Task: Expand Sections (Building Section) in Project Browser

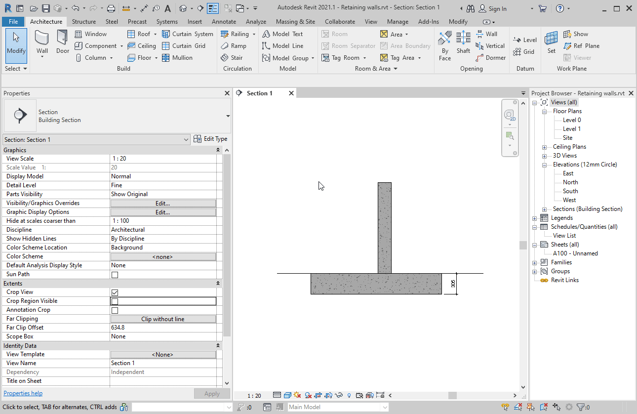Action: pyautogui.click(x=544, y=208)
